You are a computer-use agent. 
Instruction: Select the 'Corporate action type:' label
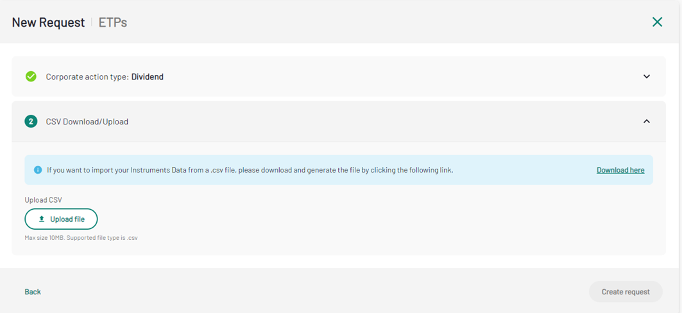[x=87, y=77]
